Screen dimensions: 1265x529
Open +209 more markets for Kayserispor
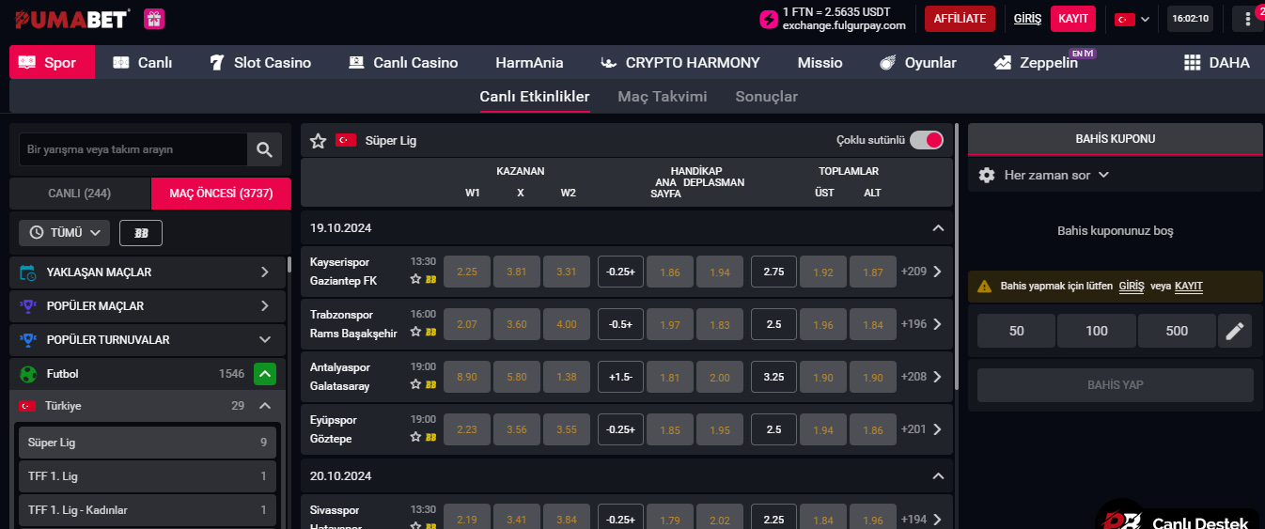click(x=921, y=272)
